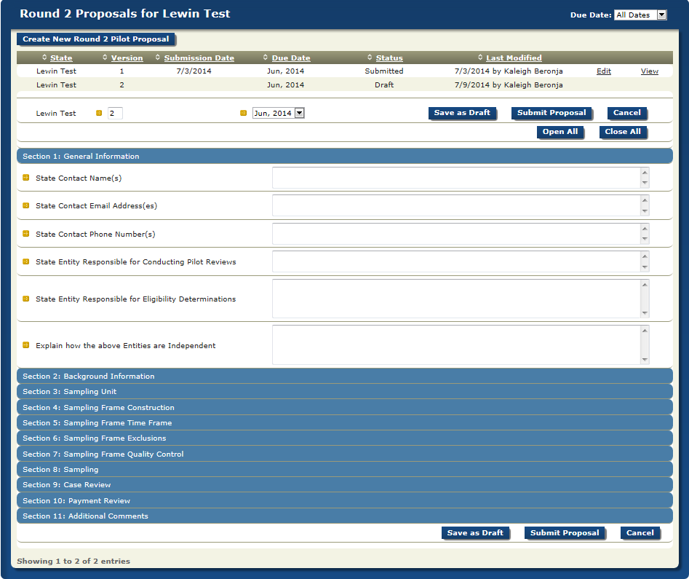Select Draft status cell in version 2 row
This screenshot has width=689, height=579.
coord(384,85)
